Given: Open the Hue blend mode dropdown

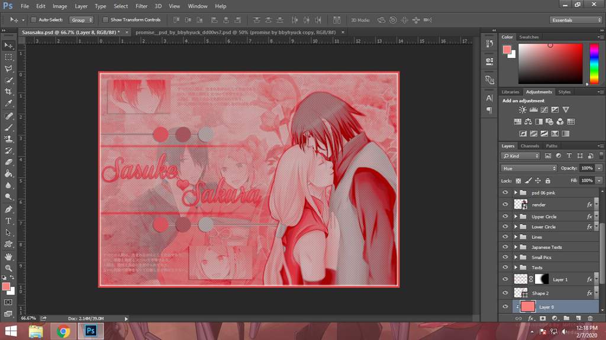Looking at the screenshot, I should [528, 168].
